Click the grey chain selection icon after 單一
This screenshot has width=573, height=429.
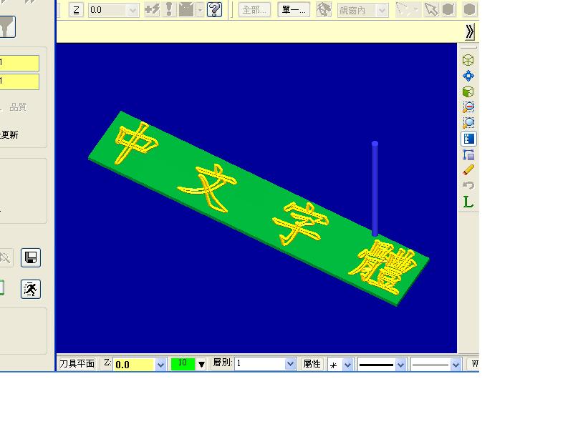[x=324, y=10]
